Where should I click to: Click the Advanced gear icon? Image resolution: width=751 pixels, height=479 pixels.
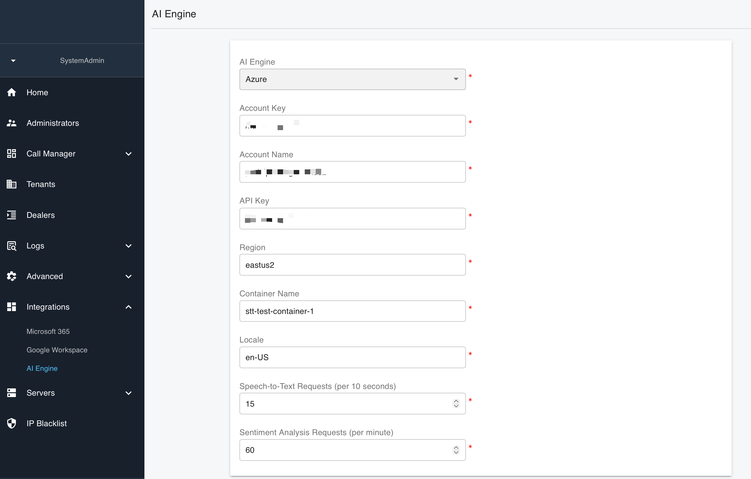12,276
